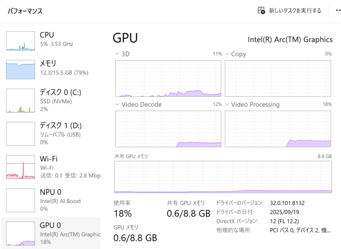Expand the Copy engine graph dropdown
The image size is (341, 249).
pos(227,54)
